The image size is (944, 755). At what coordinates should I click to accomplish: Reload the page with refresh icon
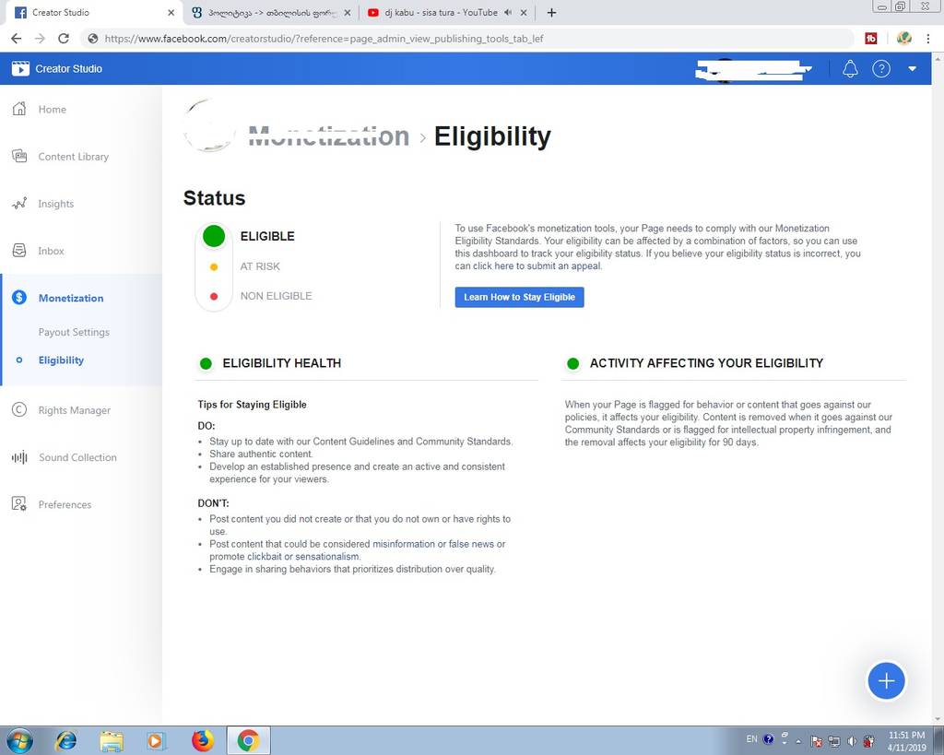(64, 39)
